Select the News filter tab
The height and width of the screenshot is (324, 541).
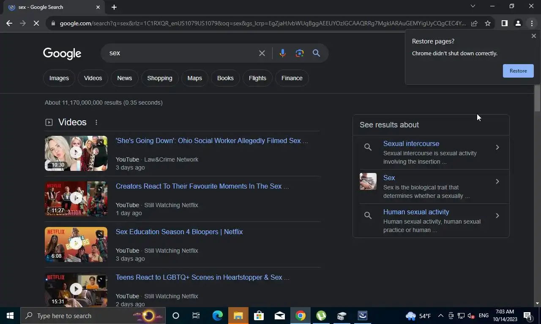(x=125, y=78)
